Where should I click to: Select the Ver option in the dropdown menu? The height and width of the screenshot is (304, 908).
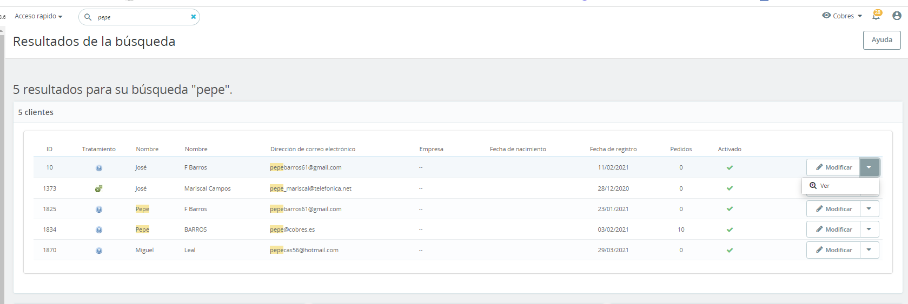[x=840, y=186]
